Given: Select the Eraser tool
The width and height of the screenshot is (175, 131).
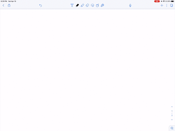Looking at the screenshot, I should coord(87,5).
